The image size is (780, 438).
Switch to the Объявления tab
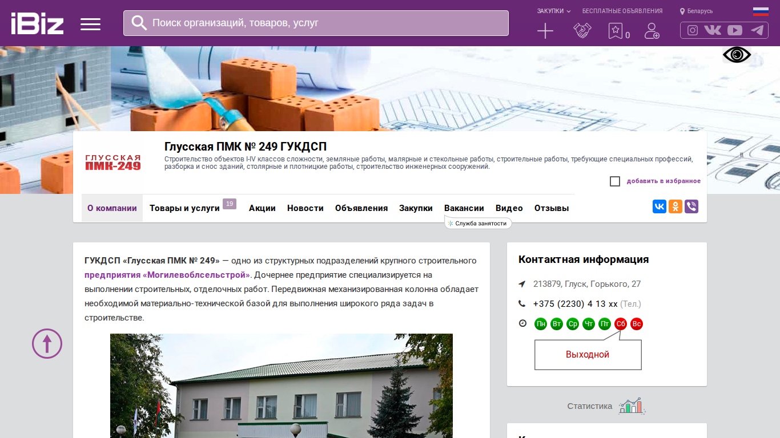(x=361, y=208)
